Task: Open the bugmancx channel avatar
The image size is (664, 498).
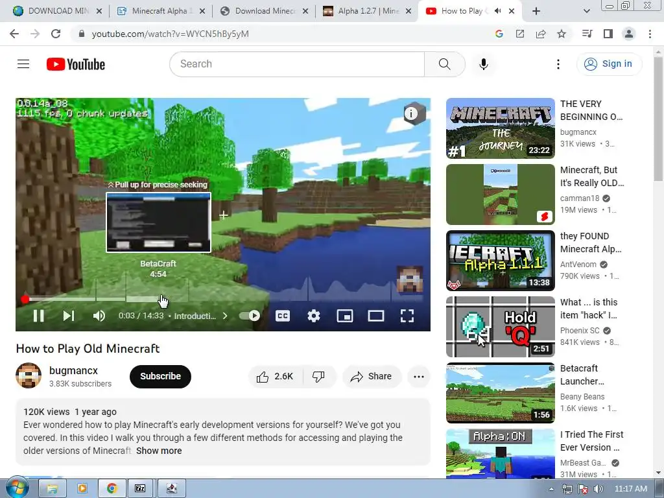Action: click(29, 375)
